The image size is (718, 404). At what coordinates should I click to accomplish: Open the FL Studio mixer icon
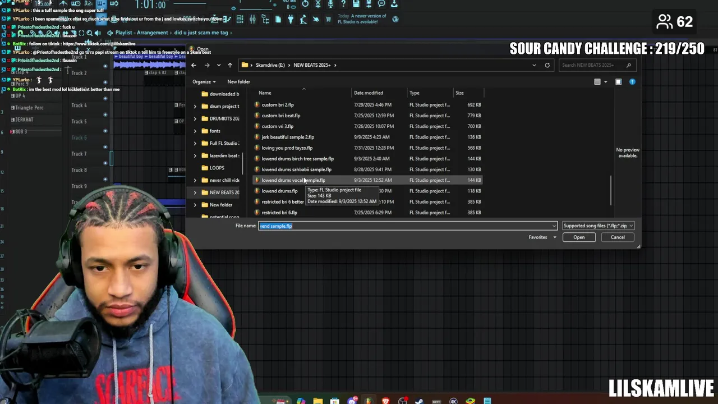[252, 19]
